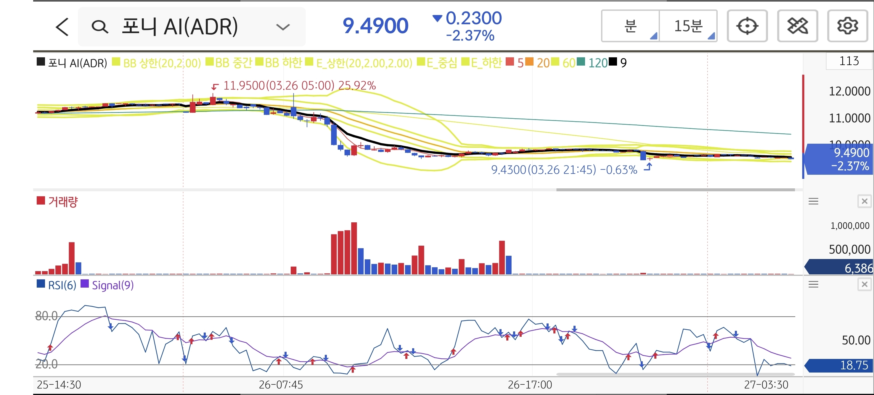Open RSI panel hamburger menu

tap(813, 284)
